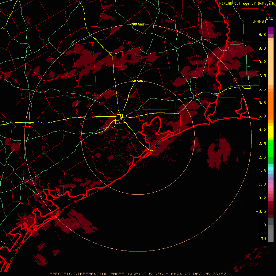The height and width of the screenshot is (276, 276).
Task: Click the 5.0 scale value
Action: 262,116
